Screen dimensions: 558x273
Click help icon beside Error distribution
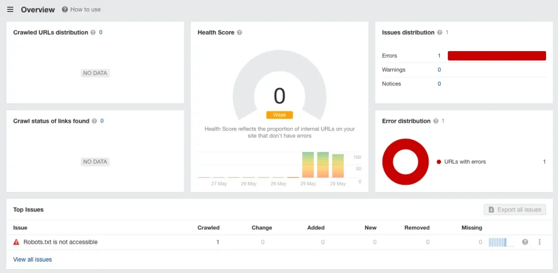(x=436, y=121)
